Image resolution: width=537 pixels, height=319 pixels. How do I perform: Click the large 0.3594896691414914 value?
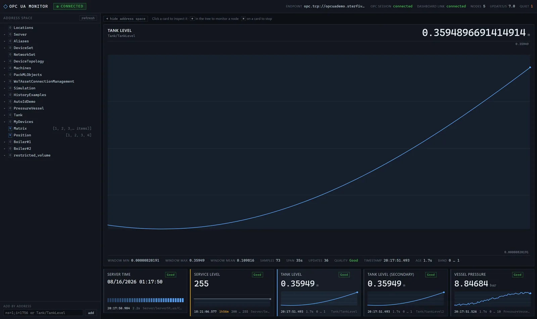[474, 33]
